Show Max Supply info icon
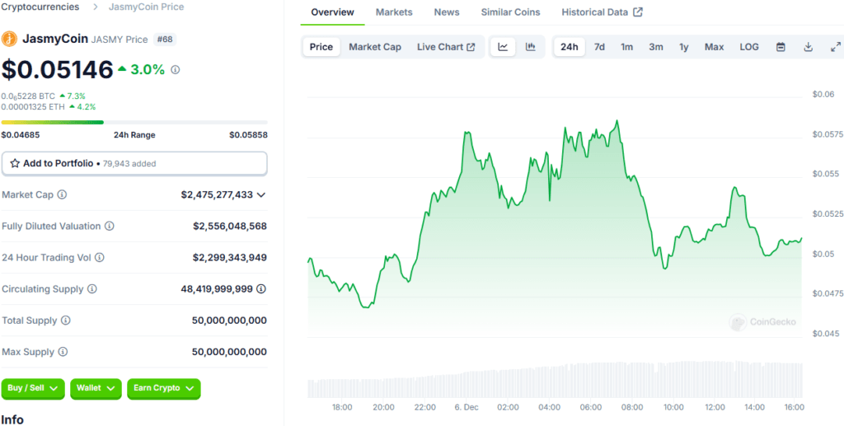 [63, 352]
